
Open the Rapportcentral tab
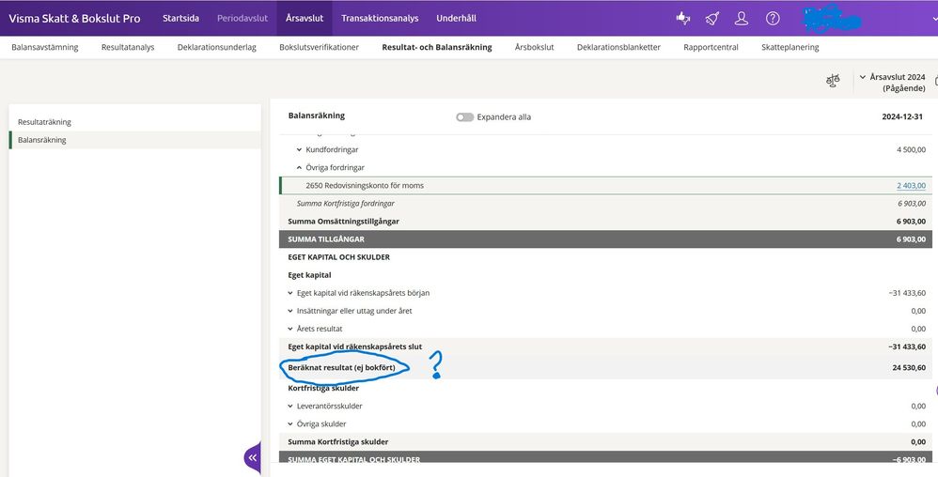coord(711,47)
